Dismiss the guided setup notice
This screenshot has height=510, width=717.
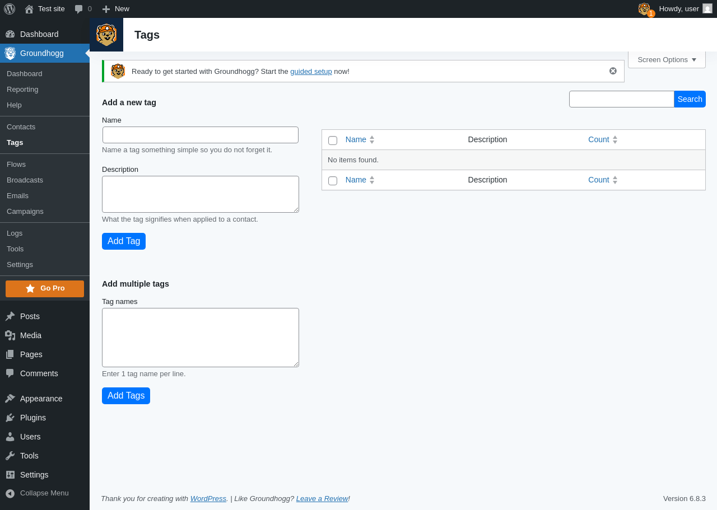pyautogui.click(x=613, y=71)
